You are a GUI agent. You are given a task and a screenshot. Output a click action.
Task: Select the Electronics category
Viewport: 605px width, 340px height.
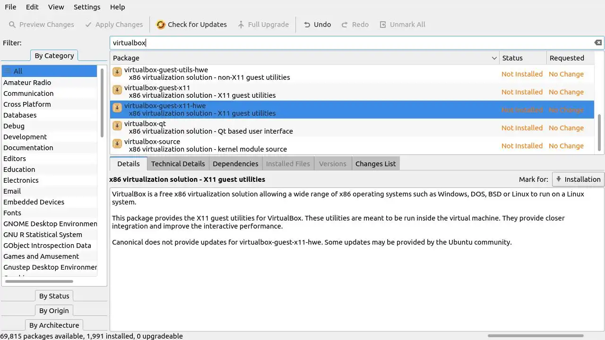pos(49,180)
